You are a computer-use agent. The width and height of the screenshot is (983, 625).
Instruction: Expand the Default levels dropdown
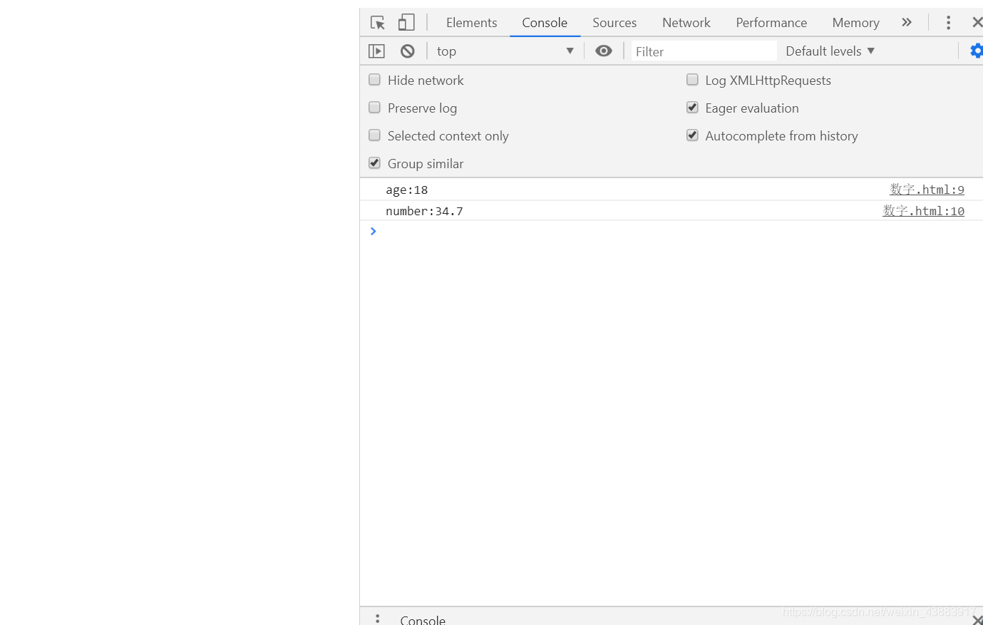point(830,51)
